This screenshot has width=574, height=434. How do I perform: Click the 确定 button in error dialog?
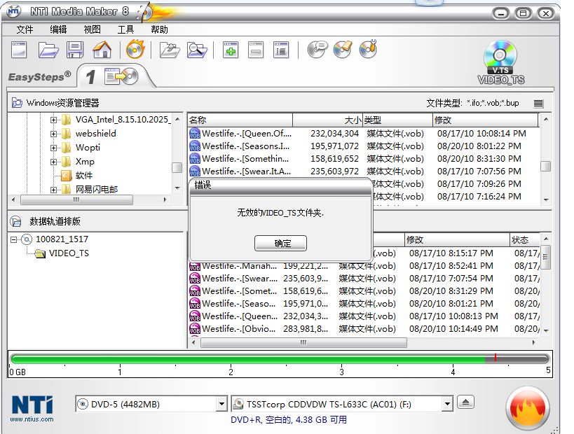click(x=280, y=244)
